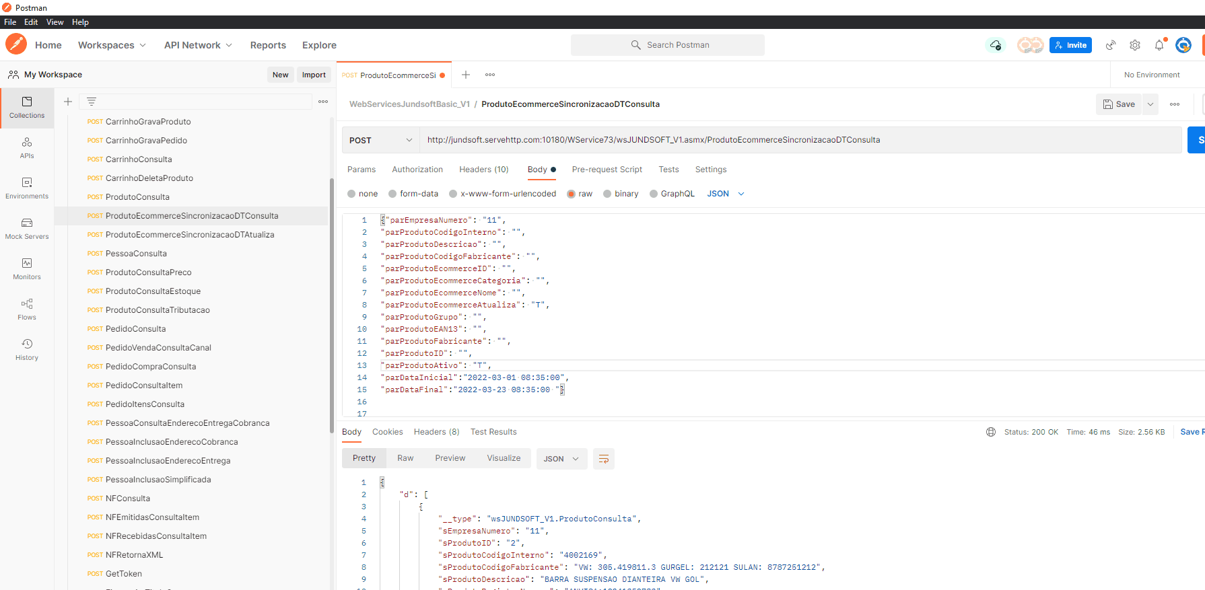Open the request body JSON format dropdown
Screen dimensions: 1205x590
pos(726,194)
